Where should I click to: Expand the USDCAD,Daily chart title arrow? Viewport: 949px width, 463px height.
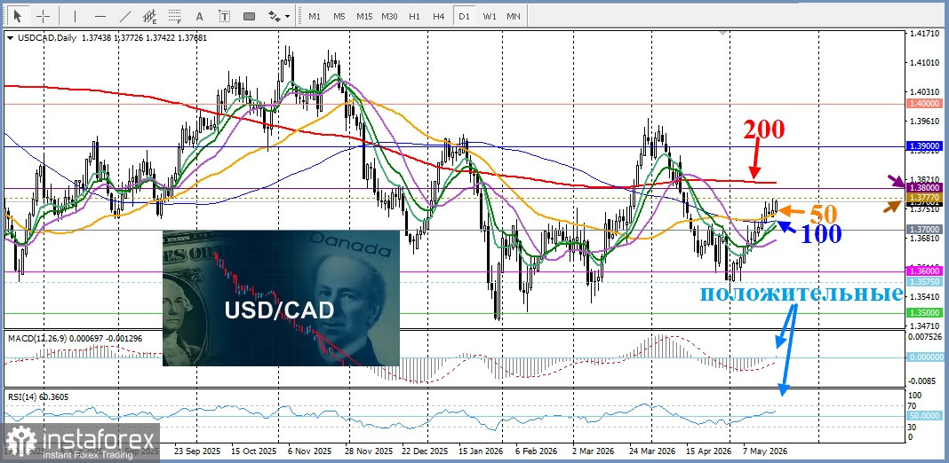(x=11, y=37)
